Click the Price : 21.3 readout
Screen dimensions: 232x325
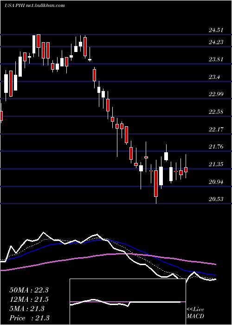tap(29, 318)
